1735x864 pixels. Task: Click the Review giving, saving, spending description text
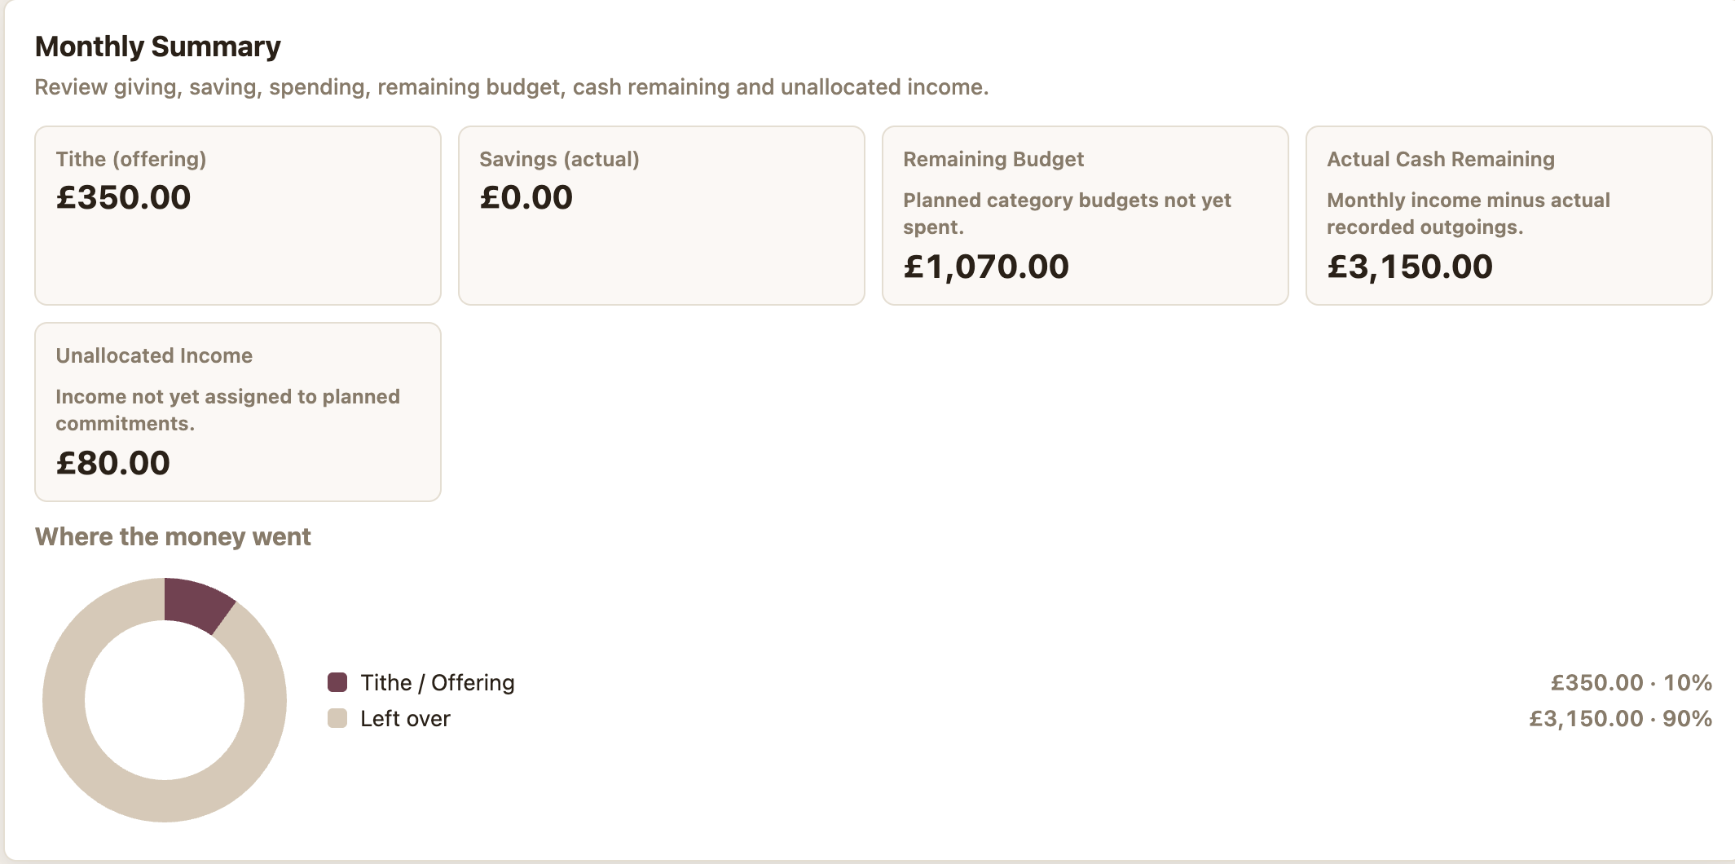tap(512, 87)
